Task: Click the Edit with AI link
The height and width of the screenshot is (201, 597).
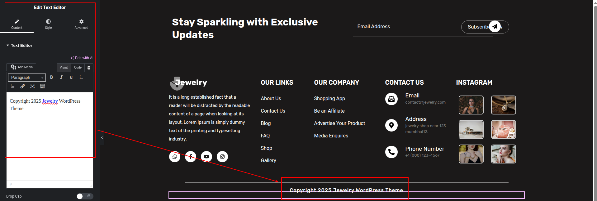Action: tap(82, 58)
